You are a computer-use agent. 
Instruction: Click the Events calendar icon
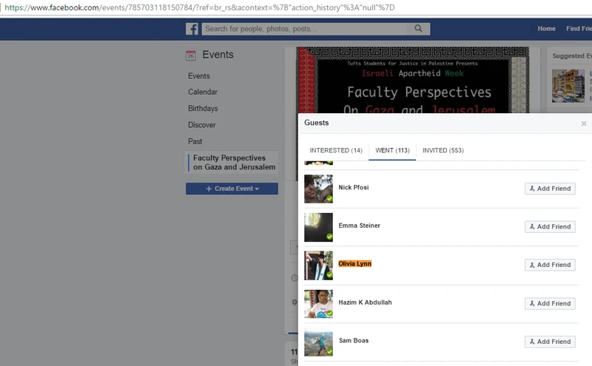tap(191, 55)
